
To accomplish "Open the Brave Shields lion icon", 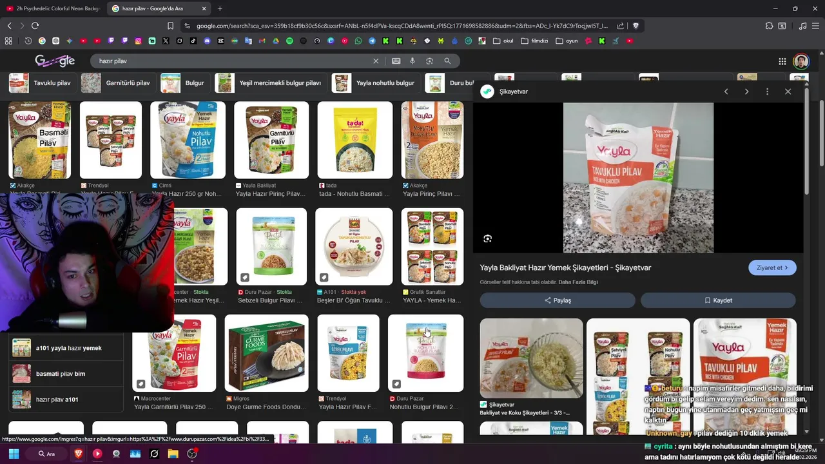I will (636, 26).
